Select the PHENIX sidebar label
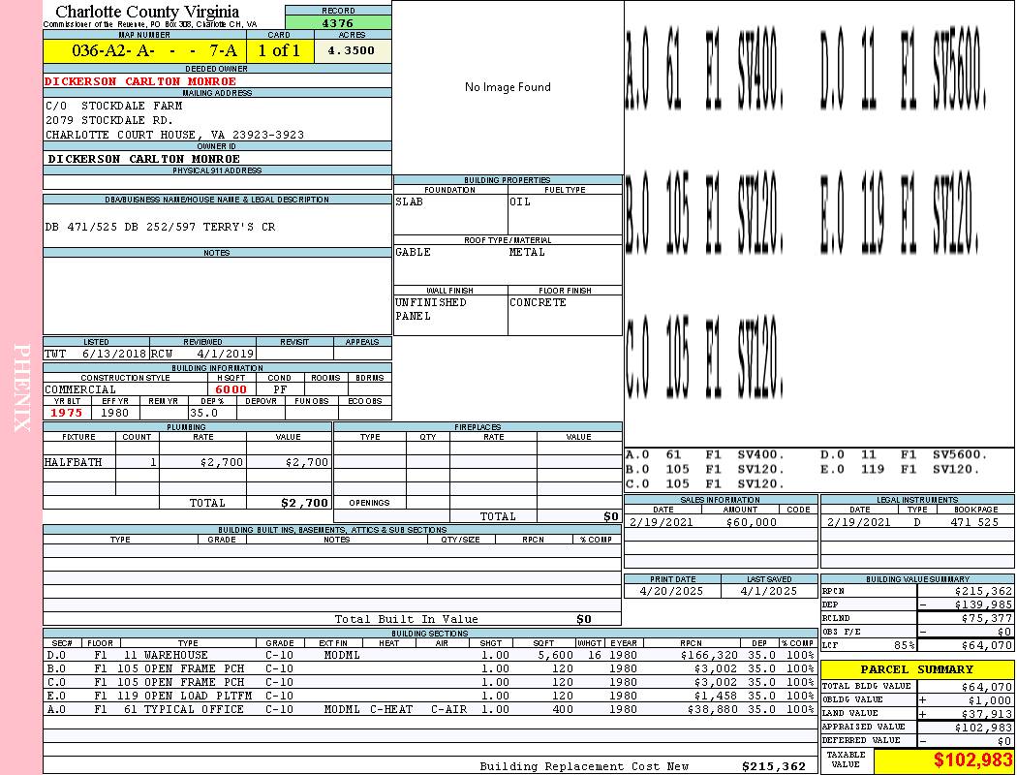 click(x=21, y=387)
